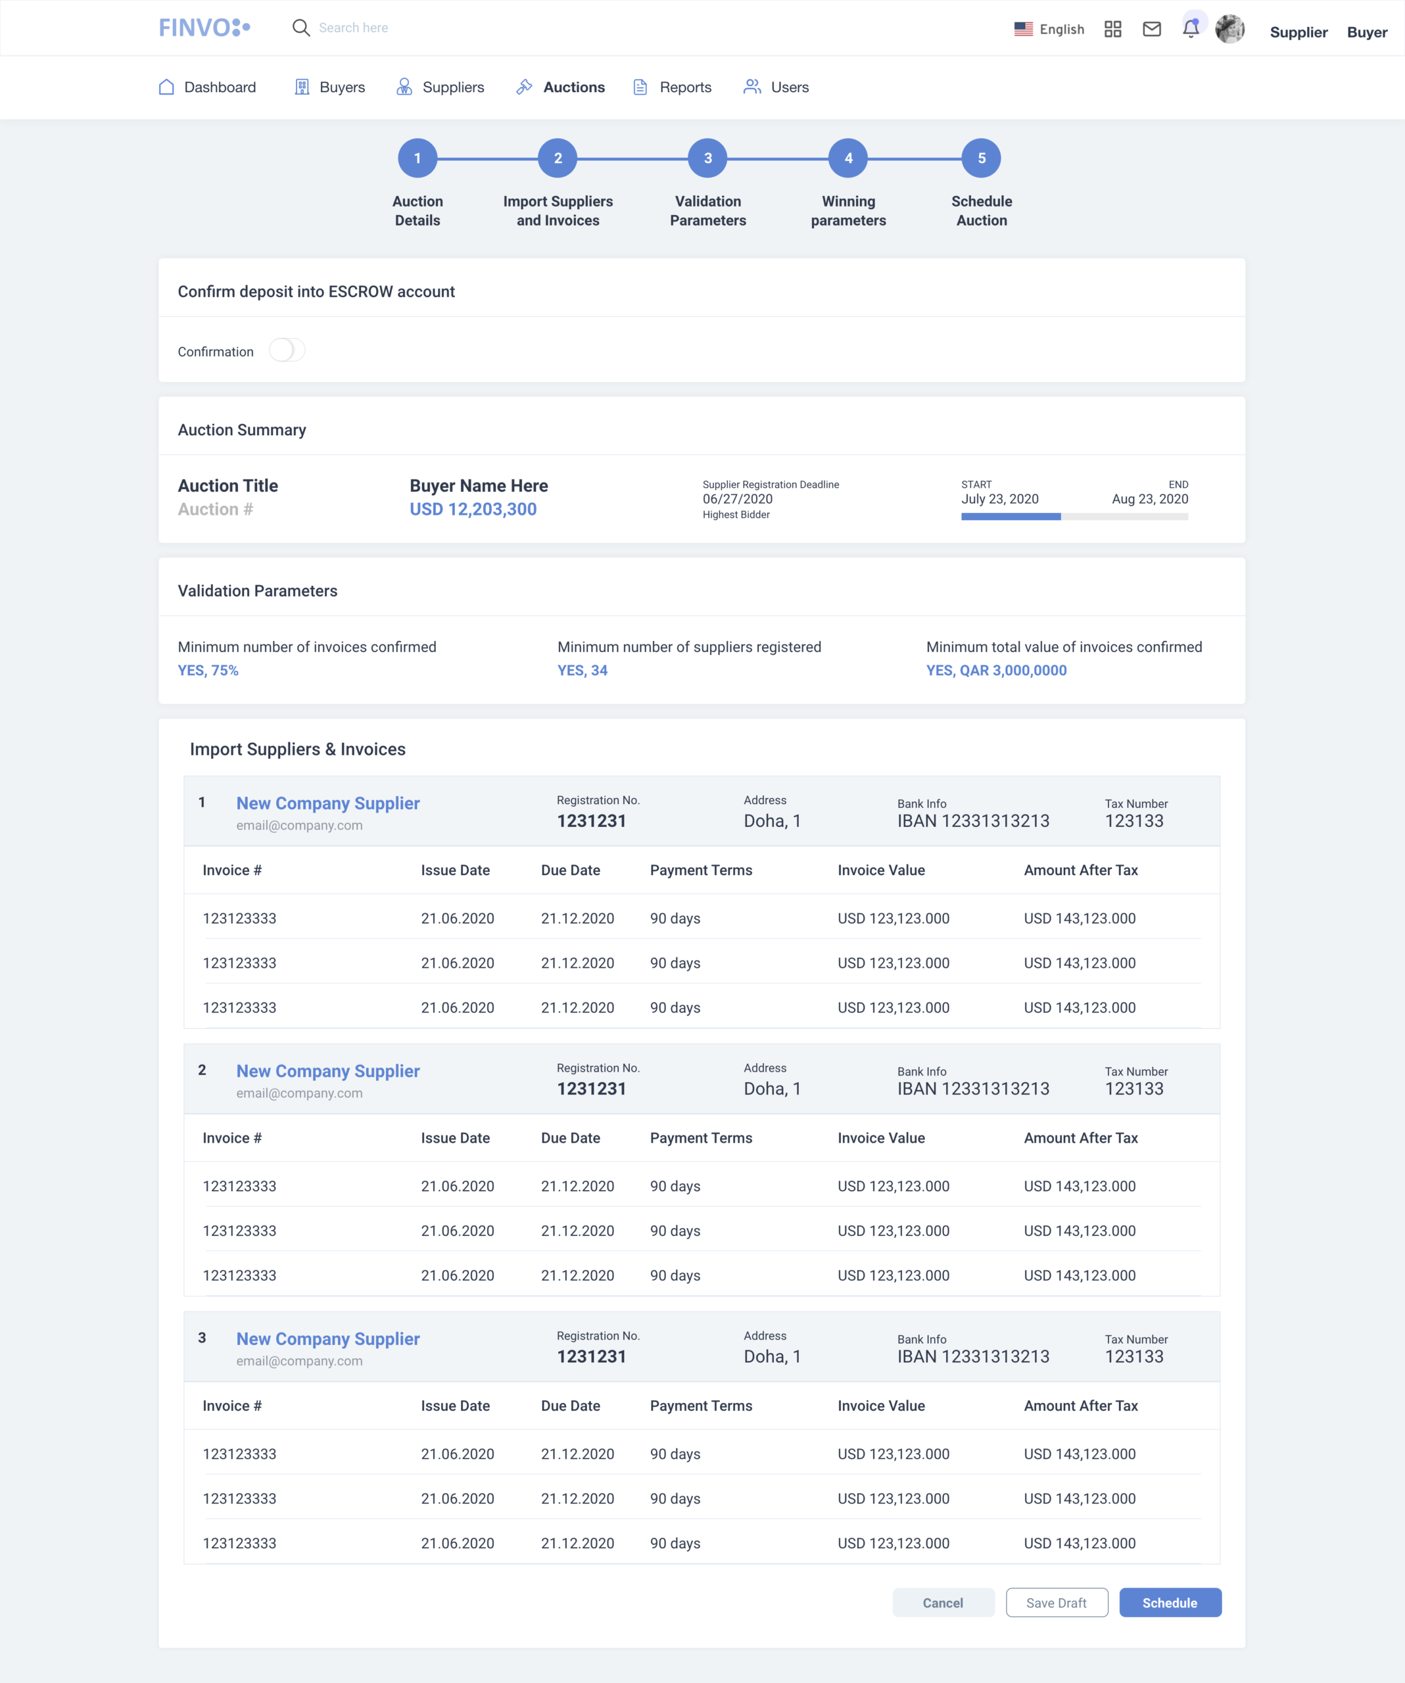Click the Schedule button
Screen dimensions: 1405x1683
[1170, 1603]
